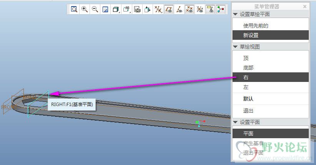The width and height of the screenshot is (316, 165).
Task: Select 左 sketch view direction
Action: 271,87
